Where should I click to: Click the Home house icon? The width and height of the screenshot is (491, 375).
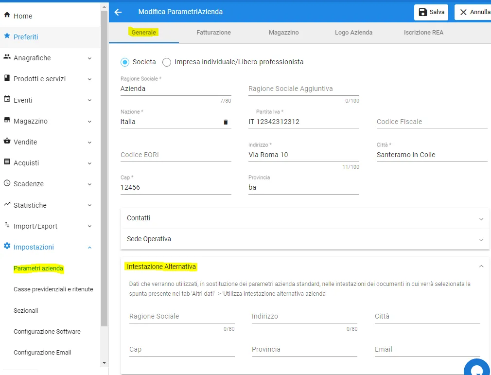click(x=7, y=15)
